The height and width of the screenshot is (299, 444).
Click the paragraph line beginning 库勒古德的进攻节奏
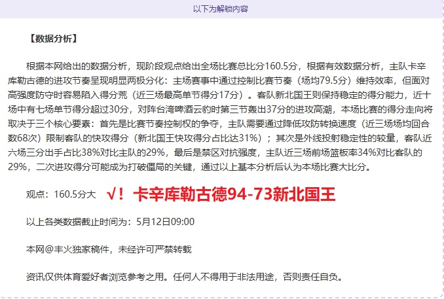click(x=219, y=80)
